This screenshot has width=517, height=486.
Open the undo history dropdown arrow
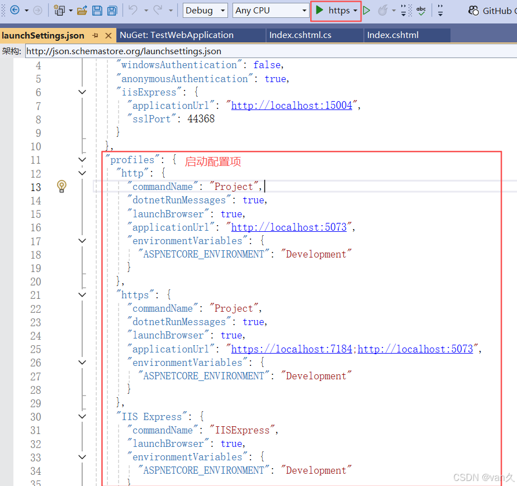[x=146, y=11]
